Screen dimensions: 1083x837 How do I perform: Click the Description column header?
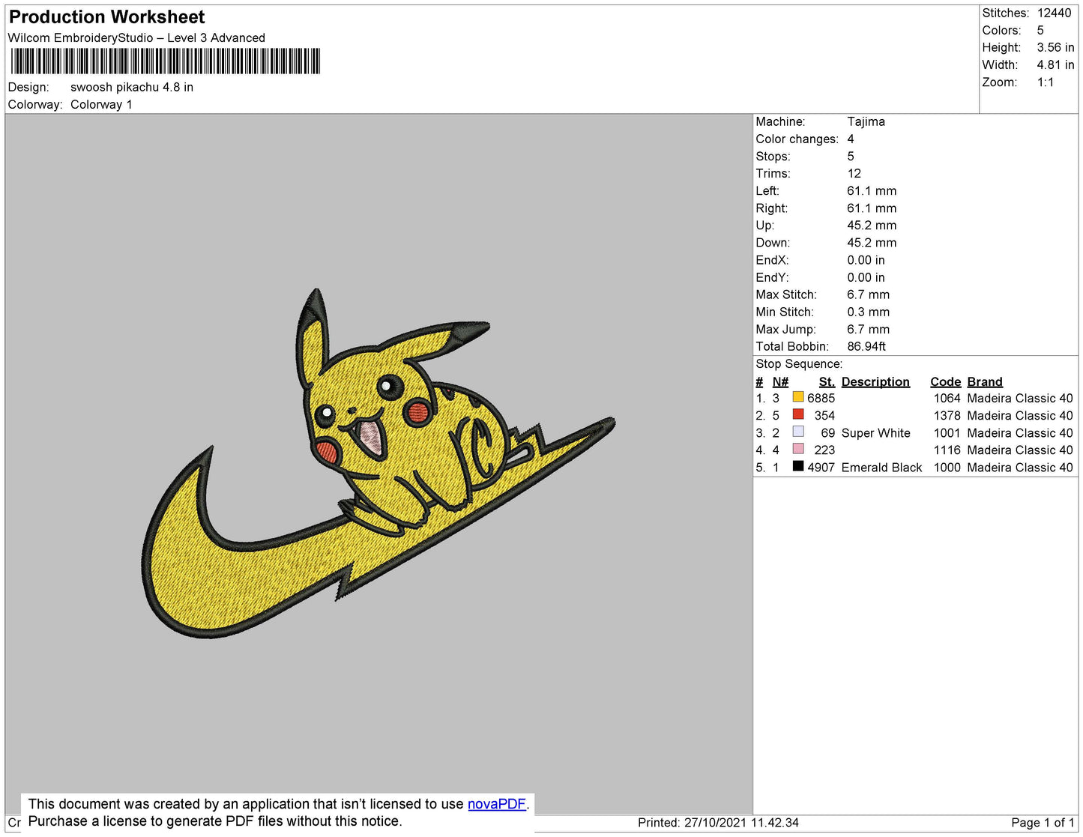click(x=875, y=381)
